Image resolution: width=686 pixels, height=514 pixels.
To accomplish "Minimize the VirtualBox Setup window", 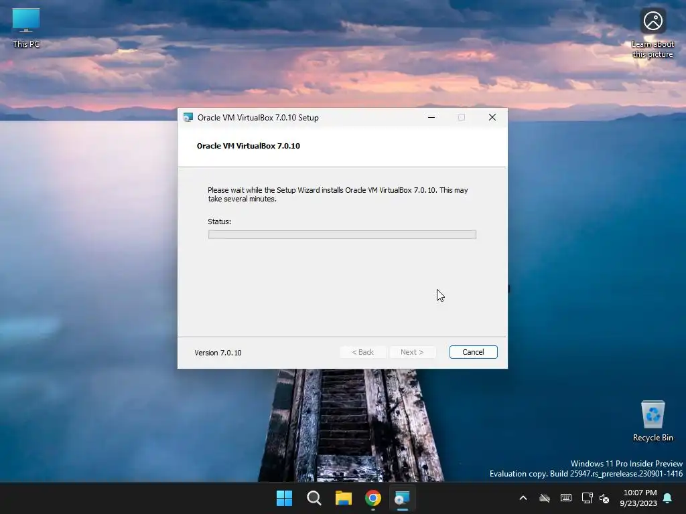I will [x=431, y=117].
